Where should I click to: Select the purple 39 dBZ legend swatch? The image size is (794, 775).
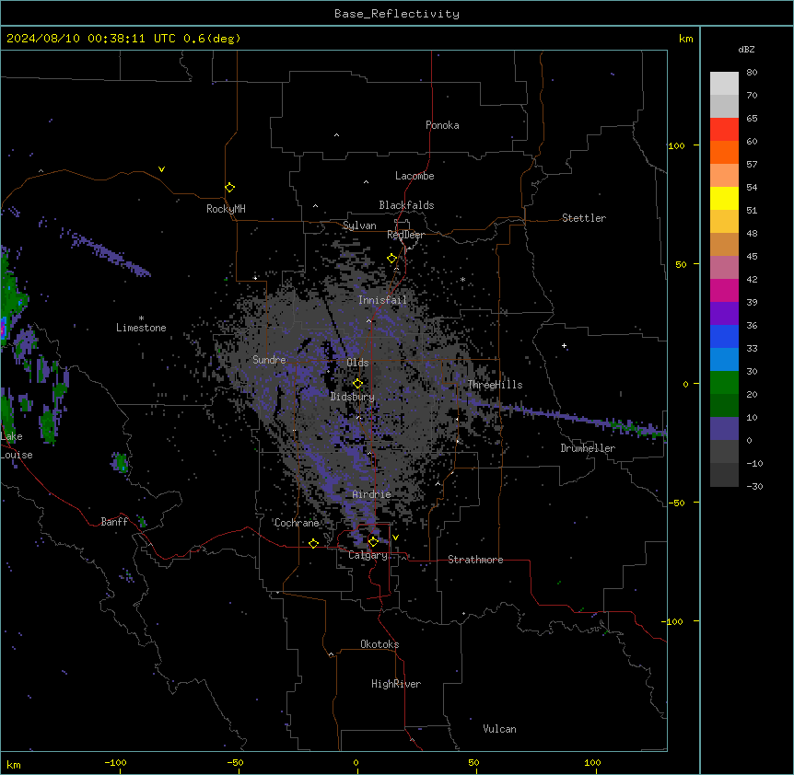pos(724,313)
